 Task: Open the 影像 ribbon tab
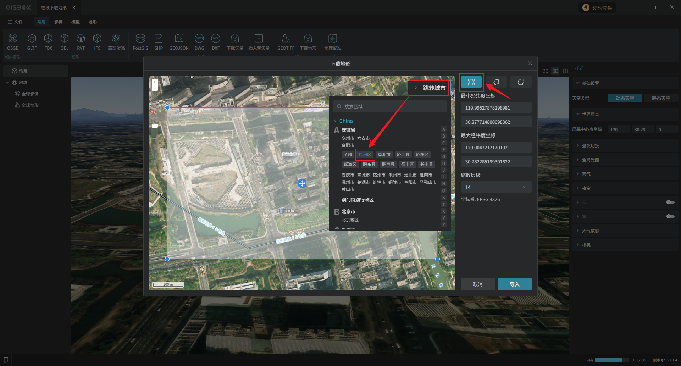[59, 22]
